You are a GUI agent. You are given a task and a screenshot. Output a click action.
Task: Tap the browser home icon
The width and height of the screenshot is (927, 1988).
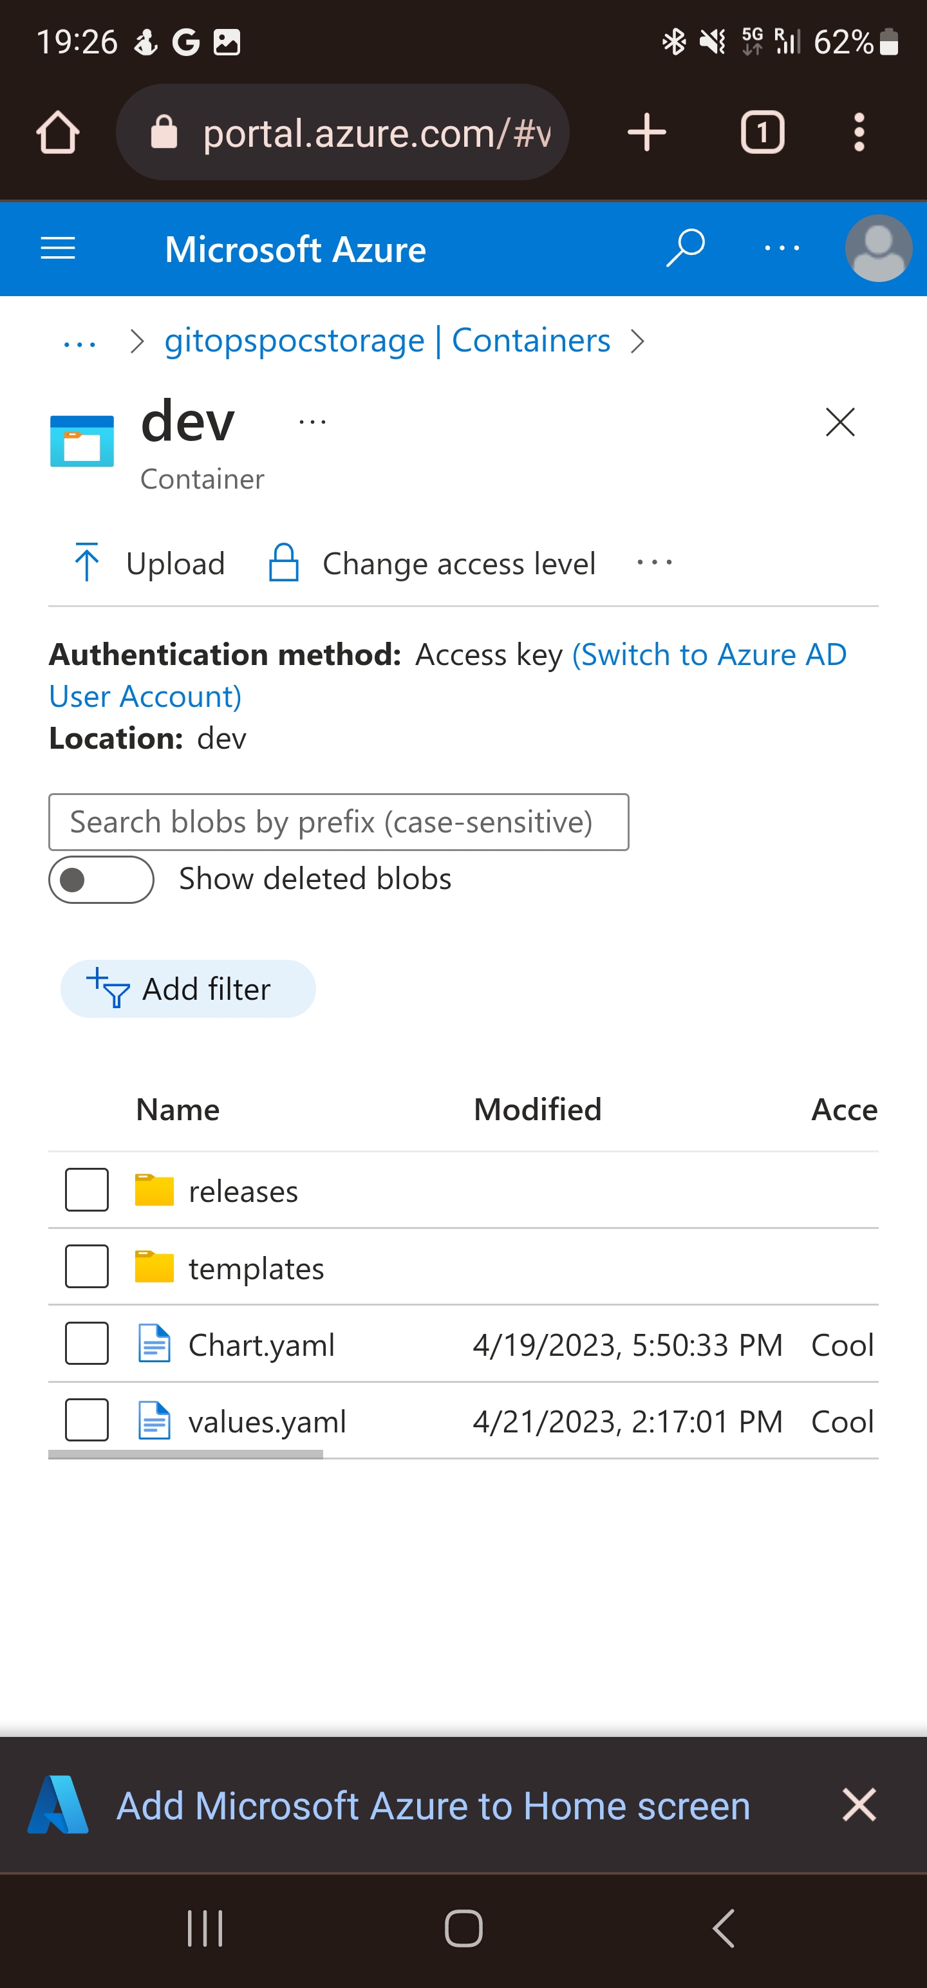pyautogui.click(x=58, y=133)
